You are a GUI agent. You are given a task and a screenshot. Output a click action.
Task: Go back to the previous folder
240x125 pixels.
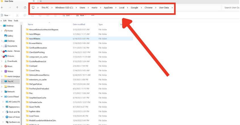[x=2, y=7]
